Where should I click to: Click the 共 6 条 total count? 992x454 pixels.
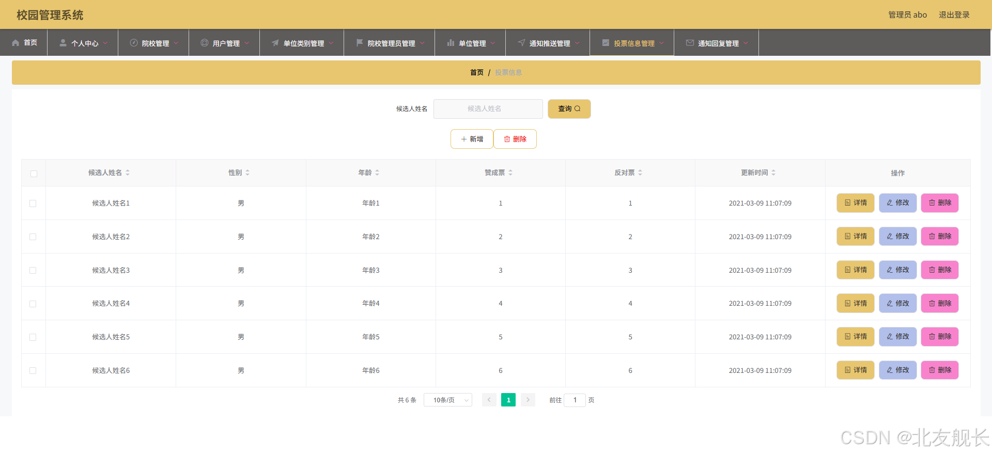(407, 400)
